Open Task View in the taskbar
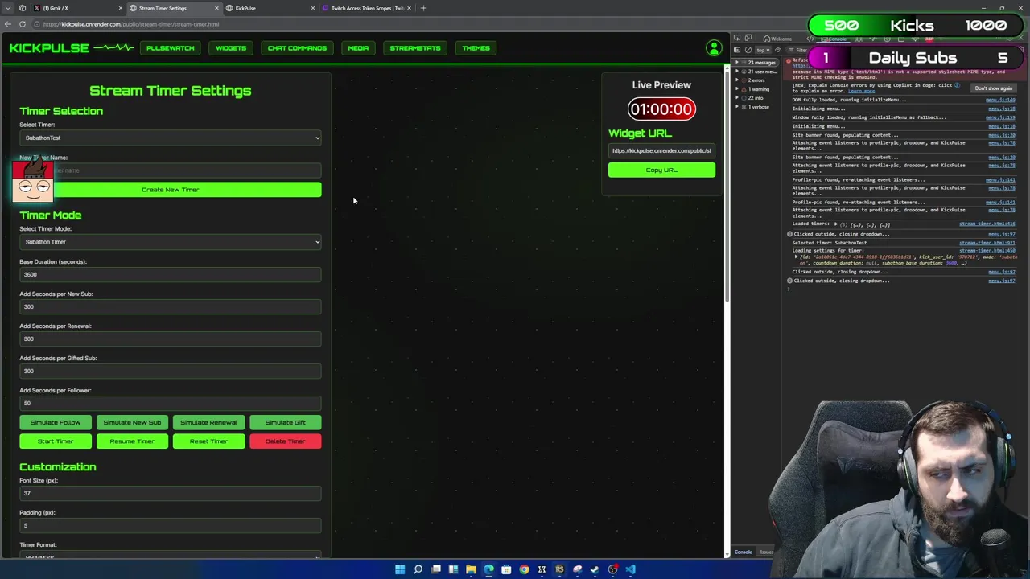 435,569
